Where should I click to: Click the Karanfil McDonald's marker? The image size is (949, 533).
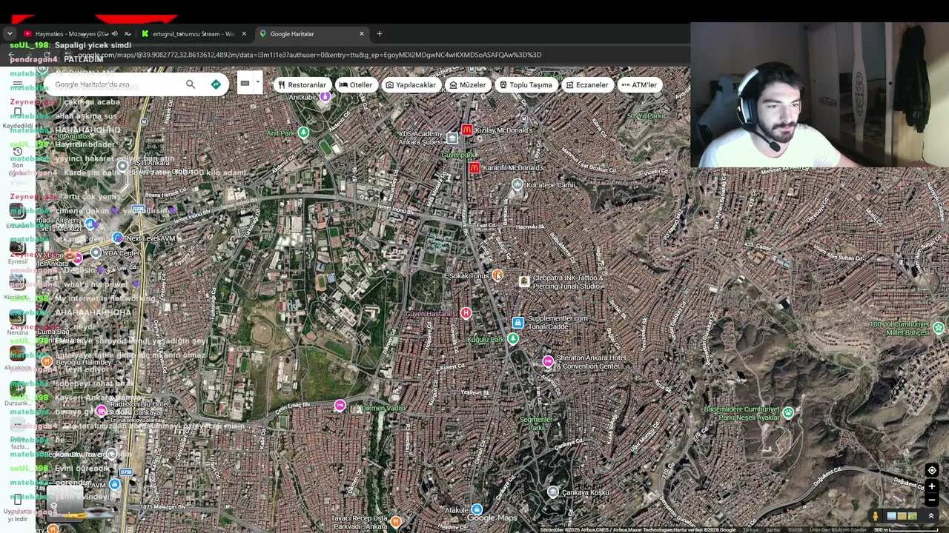click(474, 168)
